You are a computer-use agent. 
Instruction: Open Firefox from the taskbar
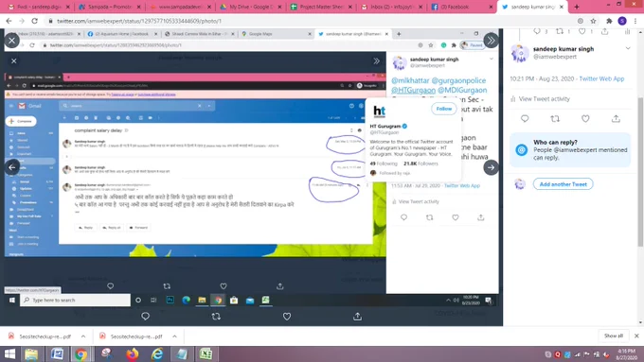pyautogui.click(x=132, y=353)
